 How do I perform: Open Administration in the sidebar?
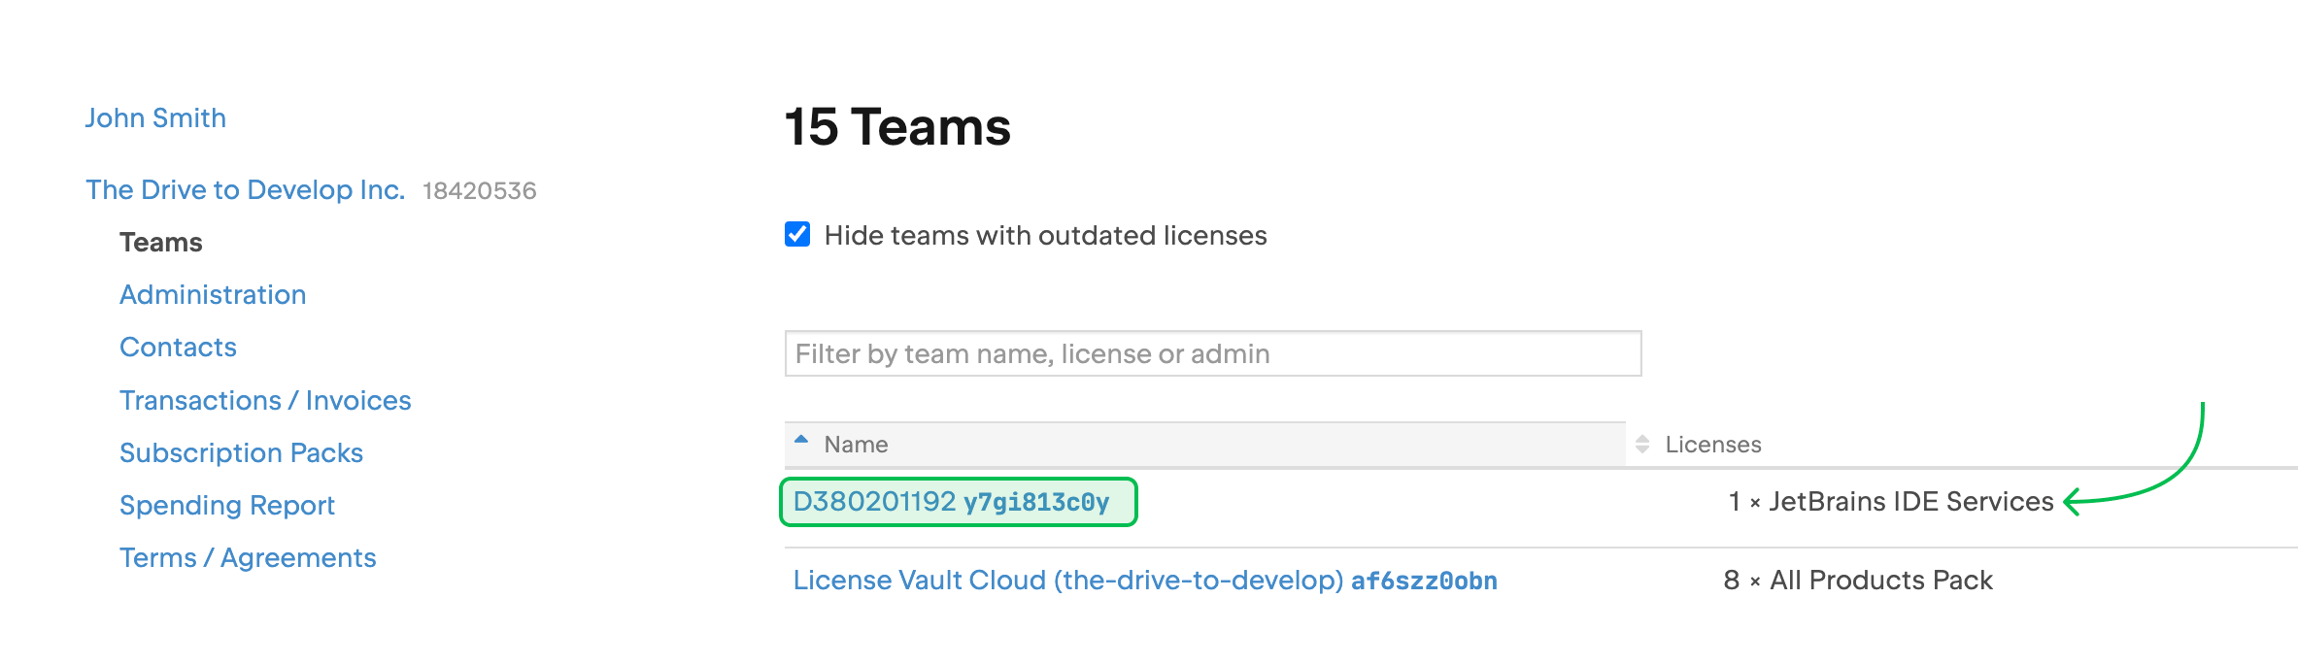coord(213,295)
